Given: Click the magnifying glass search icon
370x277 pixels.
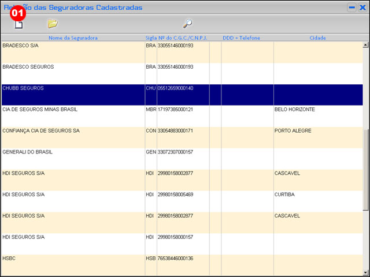Looking at the screenshot, I should [187, 24].
